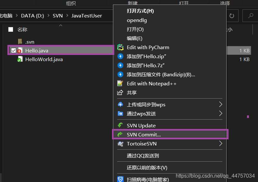Select Edit with Notepad++
This screenshot has width=258, height=182.
point(151,84)
